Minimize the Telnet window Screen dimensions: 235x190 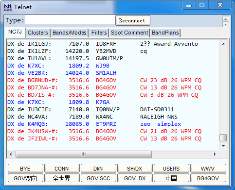point(189,5)
